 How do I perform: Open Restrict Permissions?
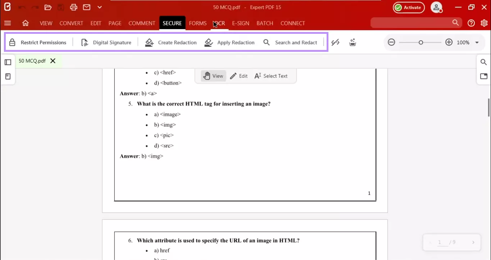pyautogui.click(x=38, y=42)
